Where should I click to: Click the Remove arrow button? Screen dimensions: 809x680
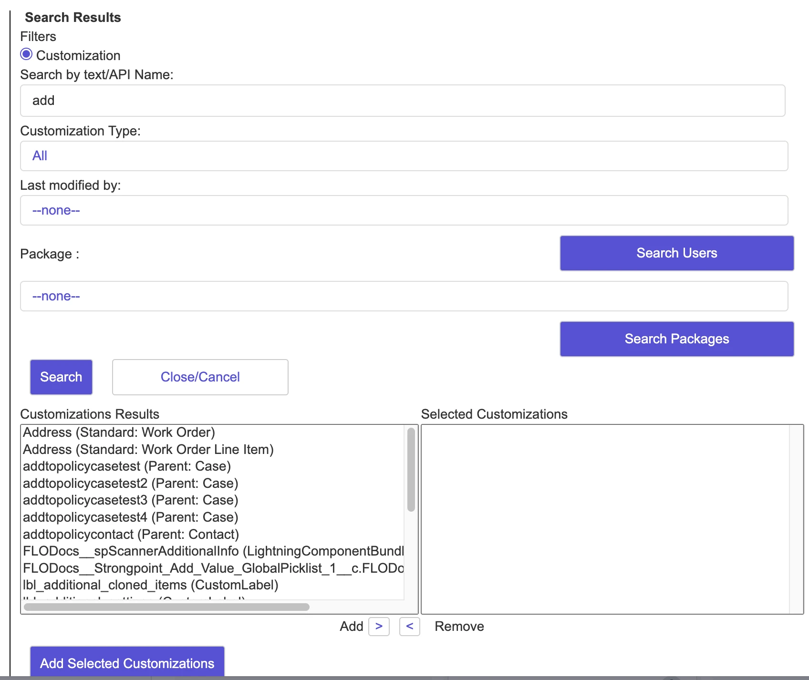(409, 627)
